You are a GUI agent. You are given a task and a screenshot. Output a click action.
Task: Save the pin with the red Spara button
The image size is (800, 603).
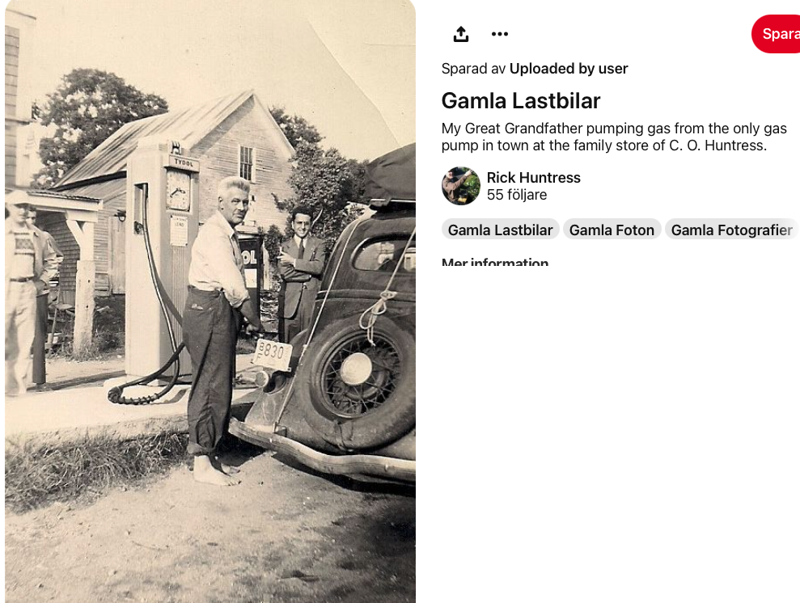(776, 34)
